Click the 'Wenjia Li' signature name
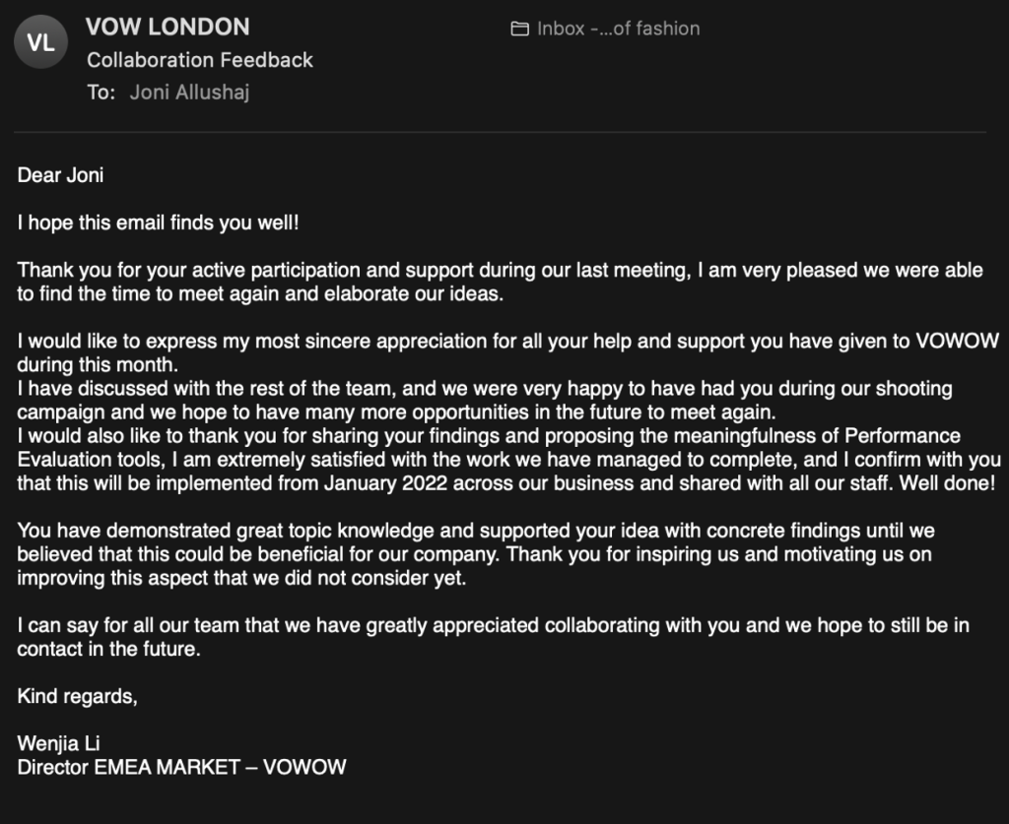This screenshot has height=824, width=1009. [x=58, y=743]
